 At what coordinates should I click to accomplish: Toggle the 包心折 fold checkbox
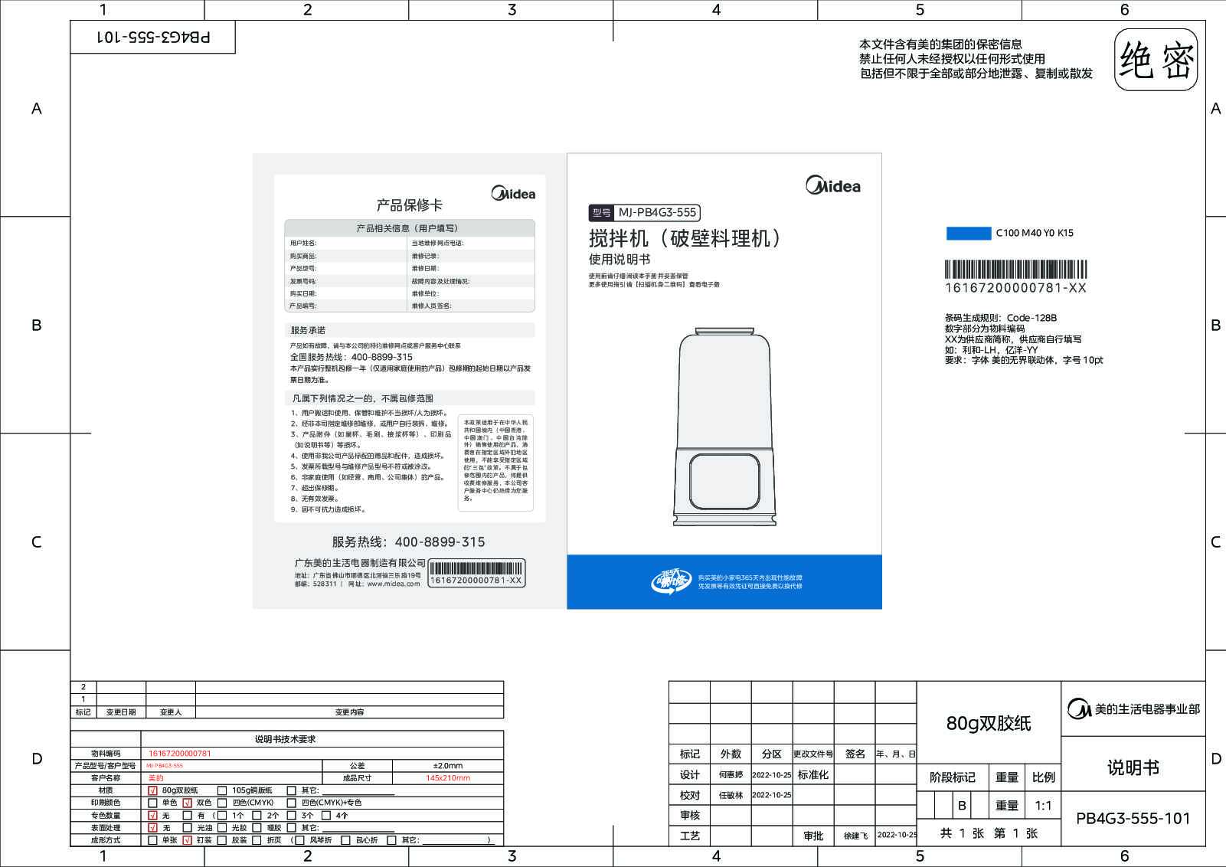coord(345,840)
